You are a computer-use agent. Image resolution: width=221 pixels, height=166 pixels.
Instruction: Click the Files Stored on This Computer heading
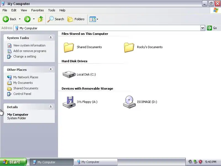pyautogui.click(x=85, y=34)
